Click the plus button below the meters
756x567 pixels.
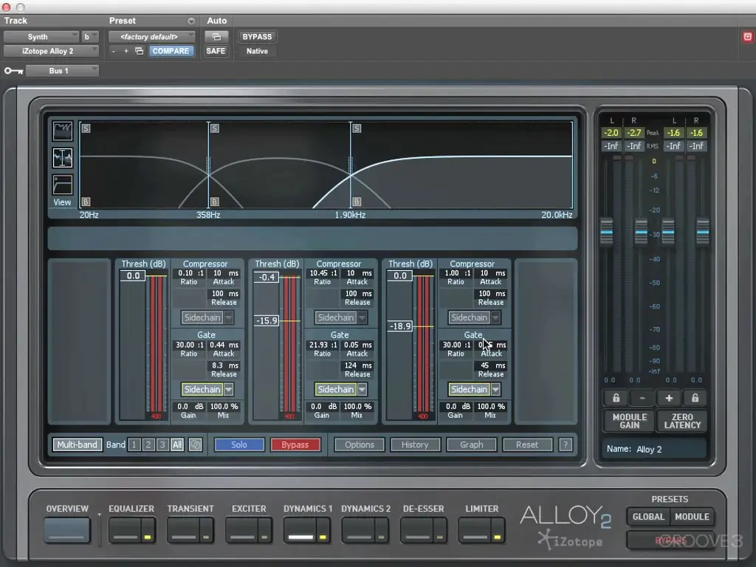pos(669,398)
